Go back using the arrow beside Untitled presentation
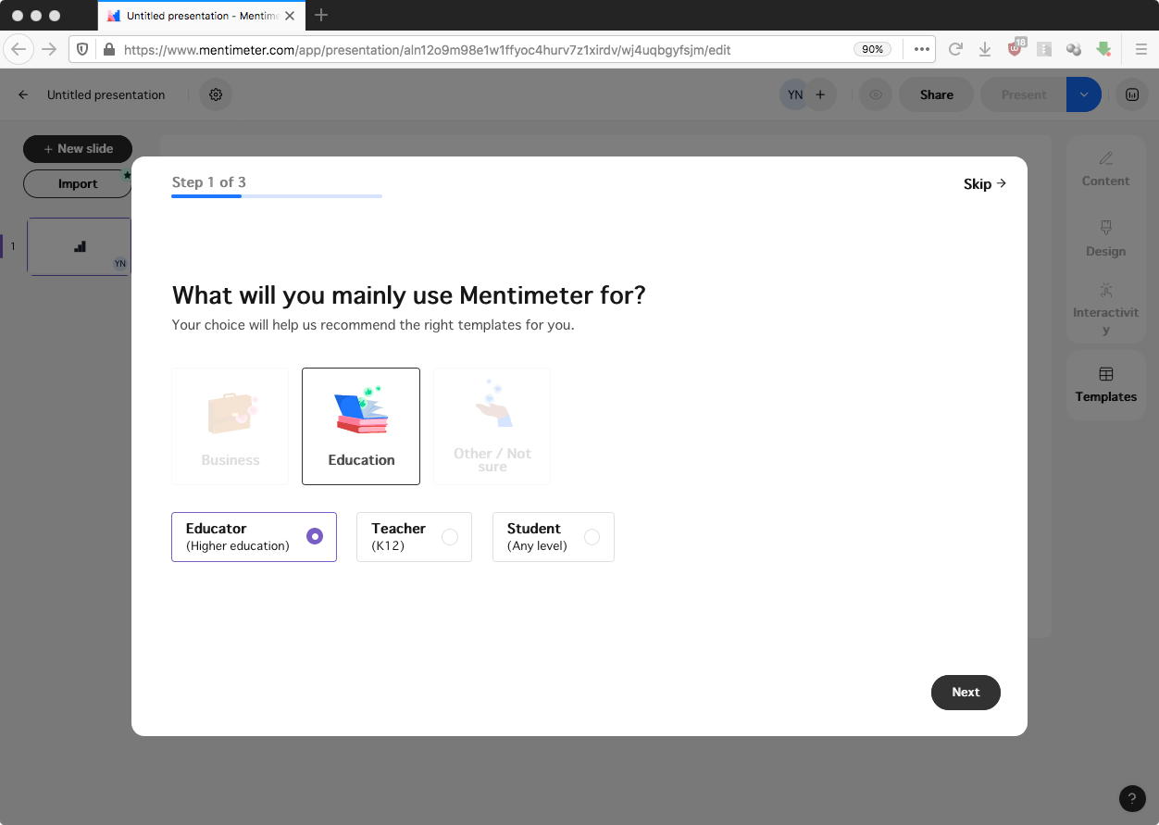The image size is (1159, 825). pos(23,94)
